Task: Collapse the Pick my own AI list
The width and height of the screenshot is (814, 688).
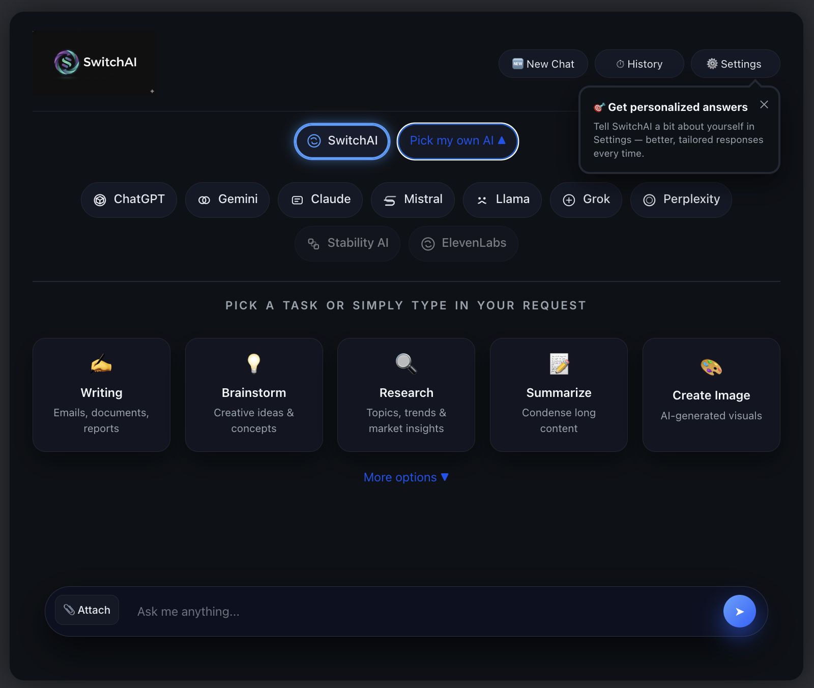Action: coord(458,141)
